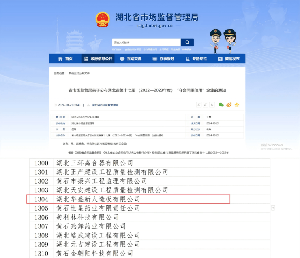The height and width of the screenshot is (258, 300).
Task: Click the 湖北省市场监督管理局 site title
Action: tap(157, 17)
